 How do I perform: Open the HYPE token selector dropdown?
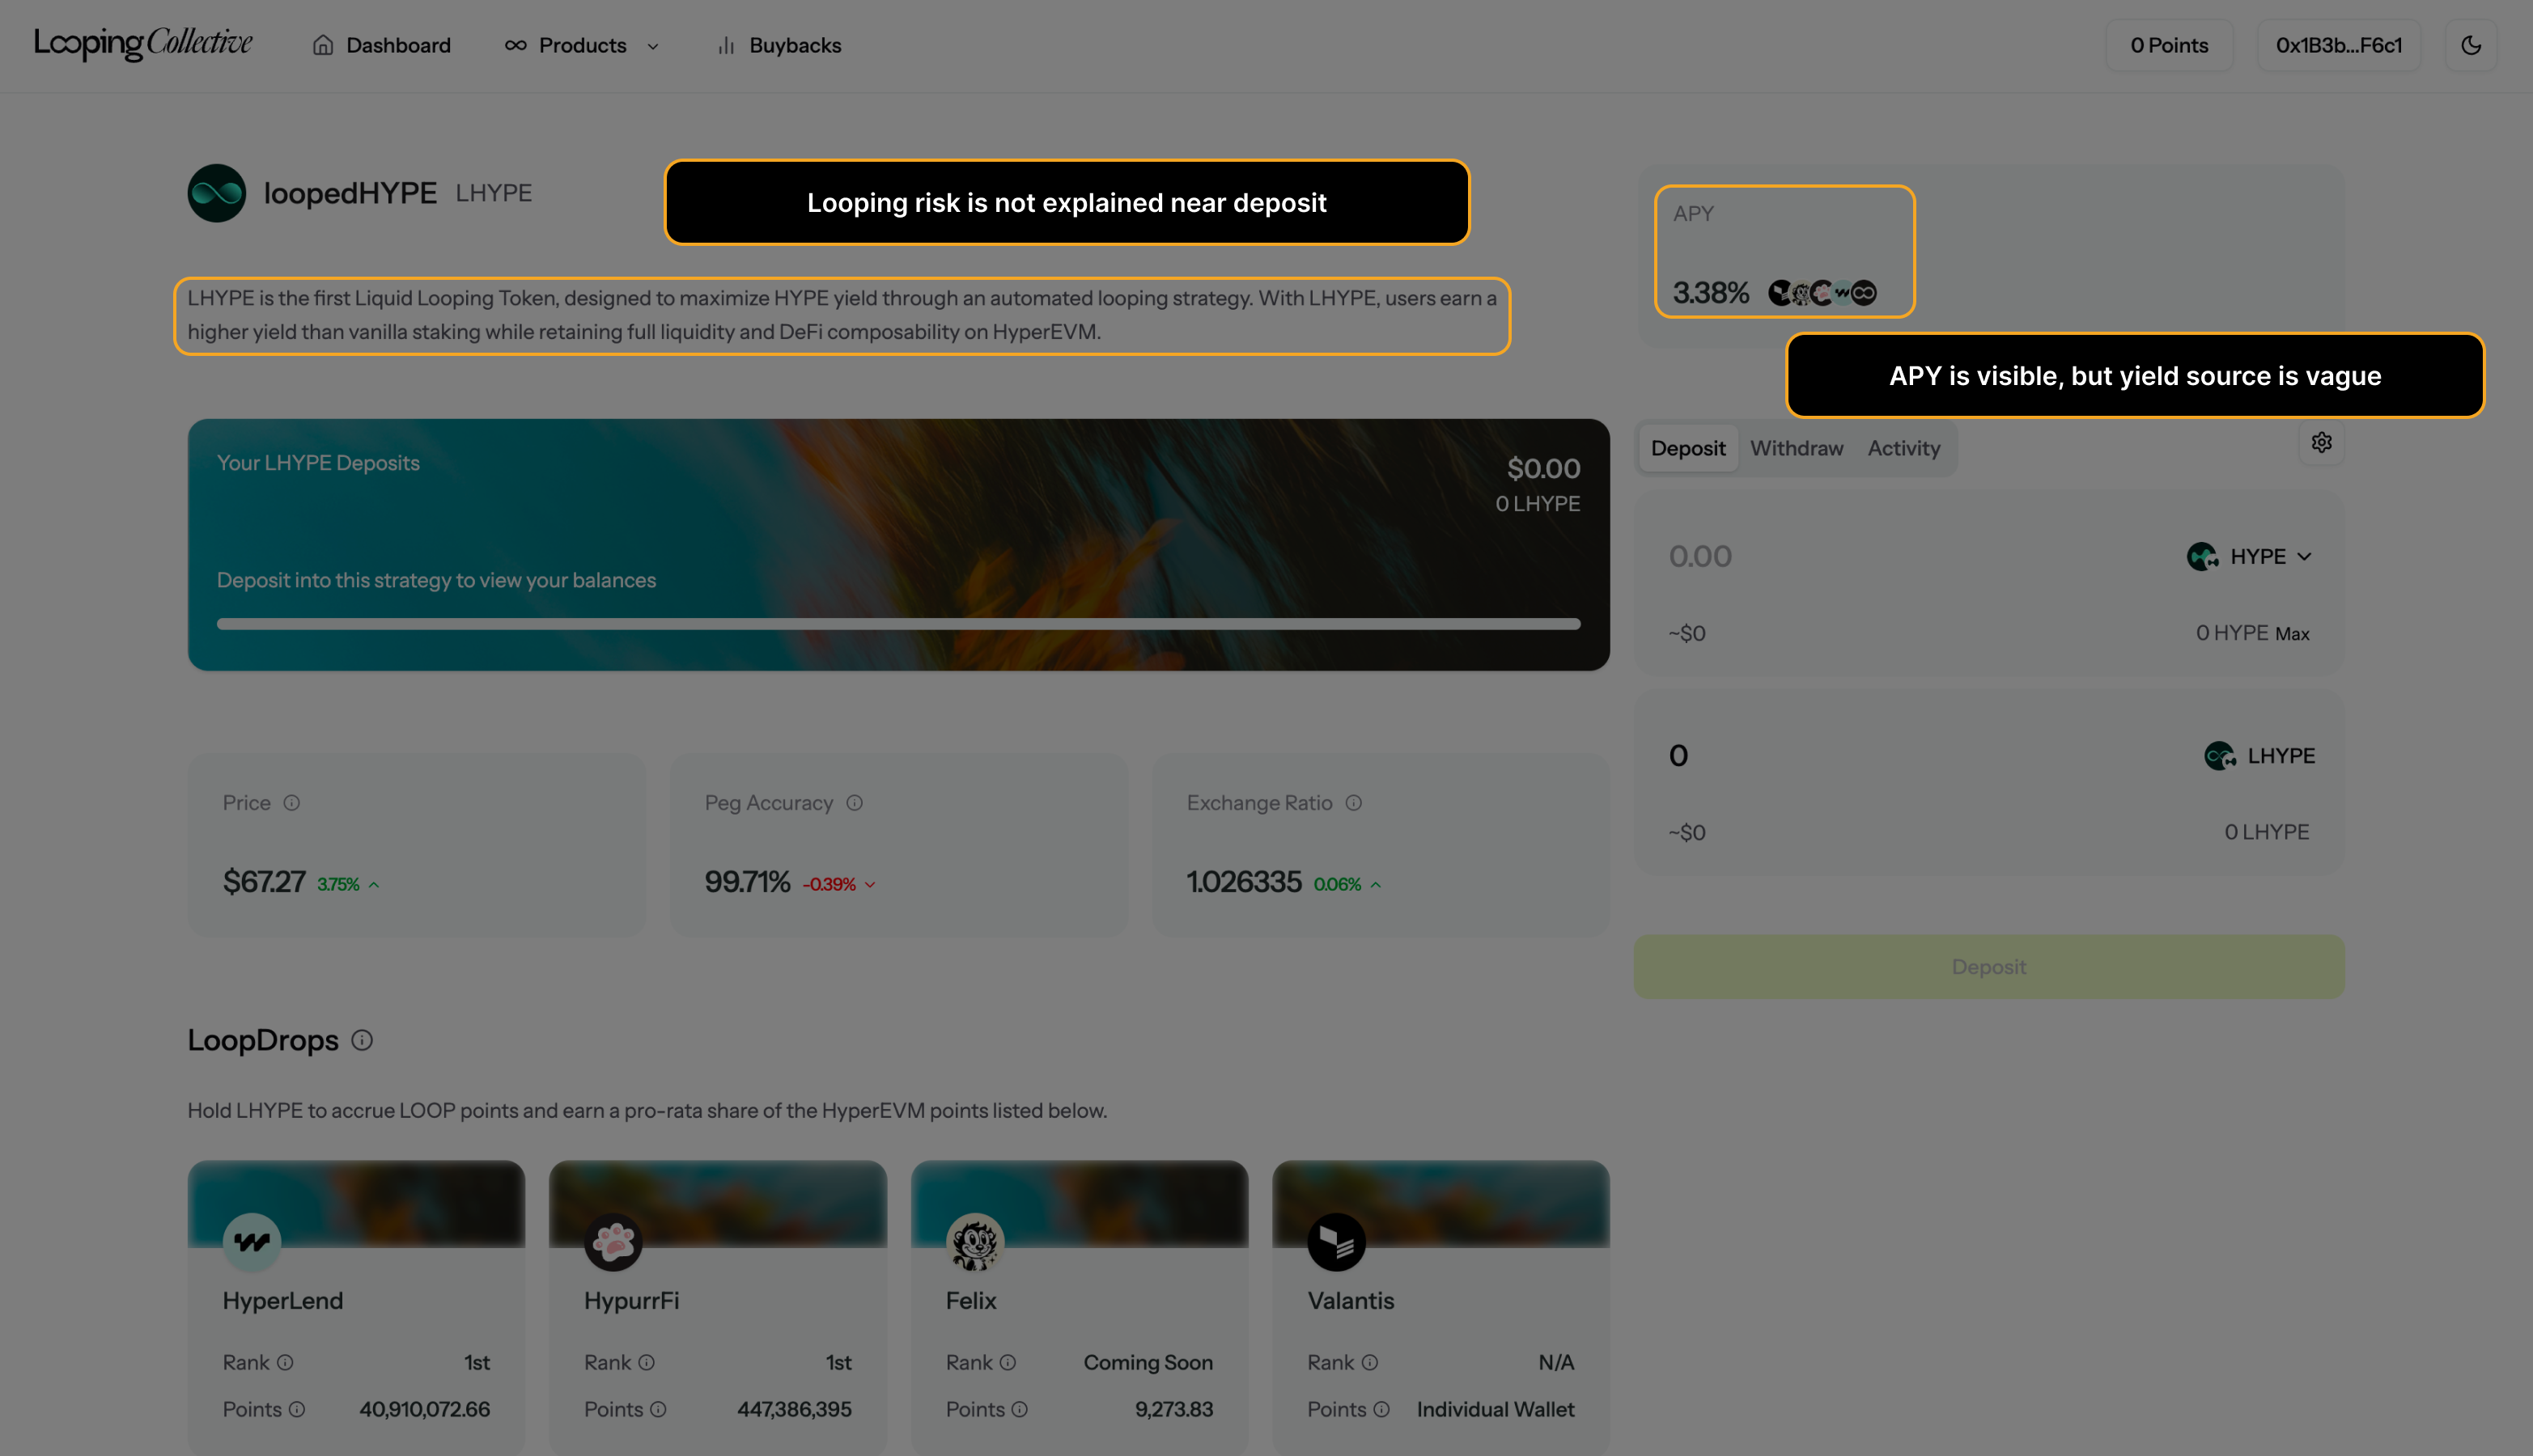point(2250,556)
